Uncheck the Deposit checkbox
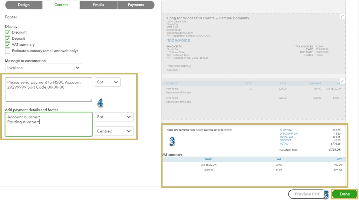This screenshot has height=200, width=359. tap(8, 39)
